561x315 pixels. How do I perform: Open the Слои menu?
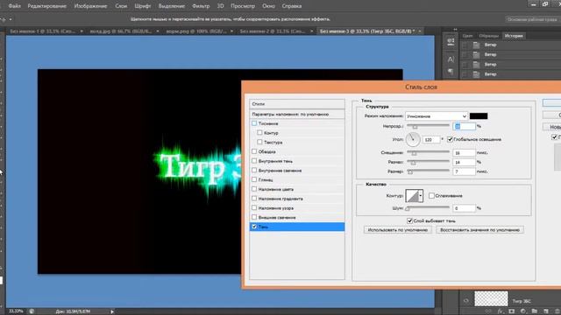121,6
